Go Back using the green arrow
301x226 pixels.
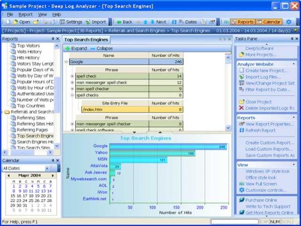124,22
